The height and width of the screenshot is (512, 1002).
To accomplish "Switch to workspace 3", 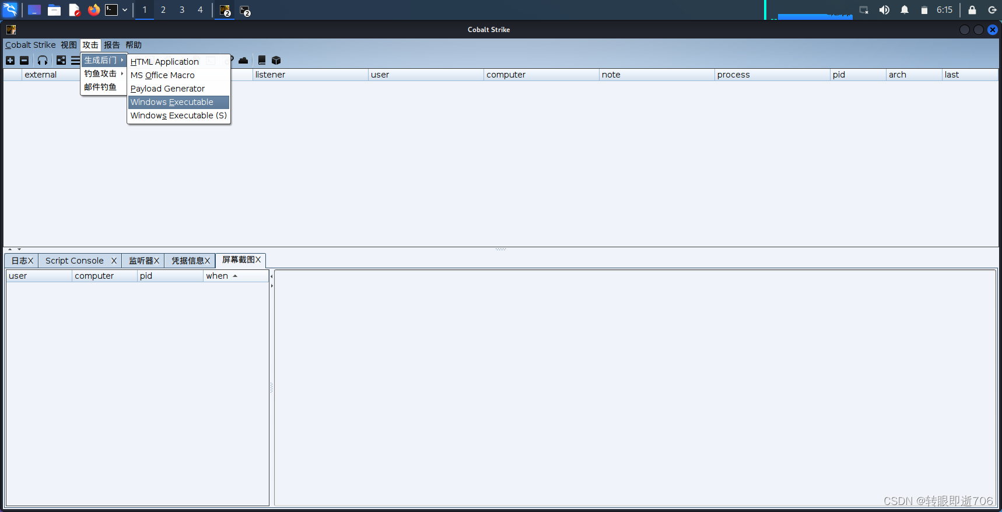I will point(182,10).
